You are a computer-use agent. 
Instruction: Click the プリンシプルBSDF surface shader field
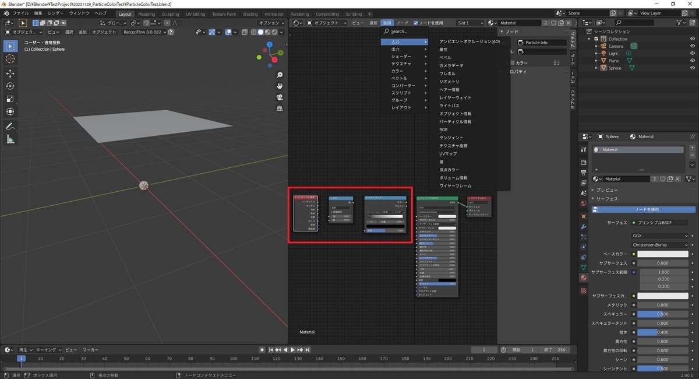(659, 223)
